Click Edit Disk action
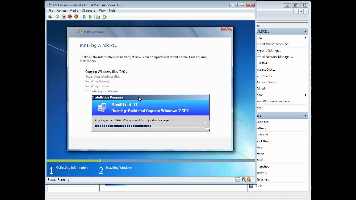Screen dimensions: 356x200 coord(263,63)
